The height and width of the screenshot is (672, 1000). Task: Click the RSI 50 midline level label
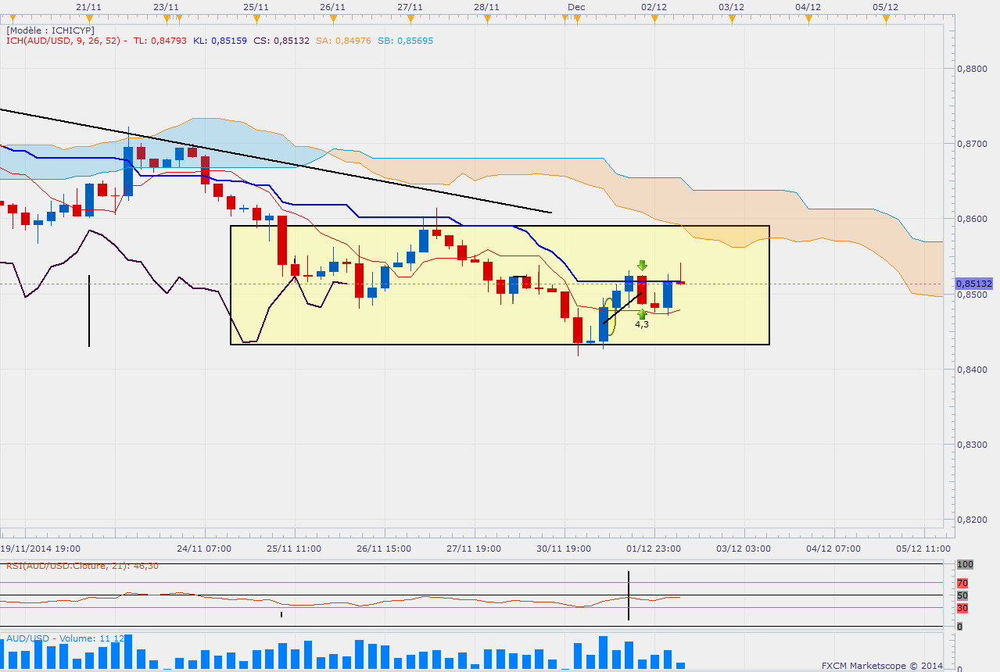click(x=962, y=595)
